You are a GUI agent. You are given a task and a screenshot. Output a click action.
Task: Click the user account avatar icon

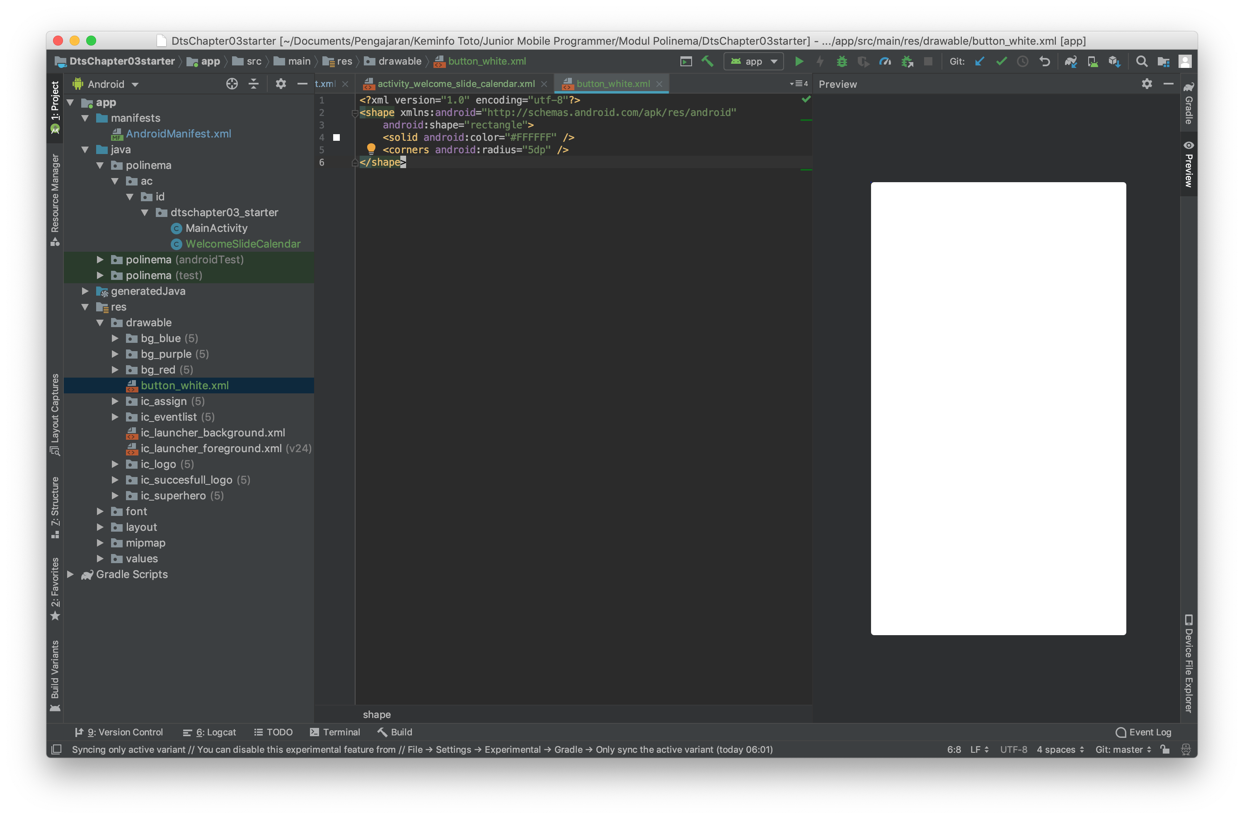[x=1185, y=62]
